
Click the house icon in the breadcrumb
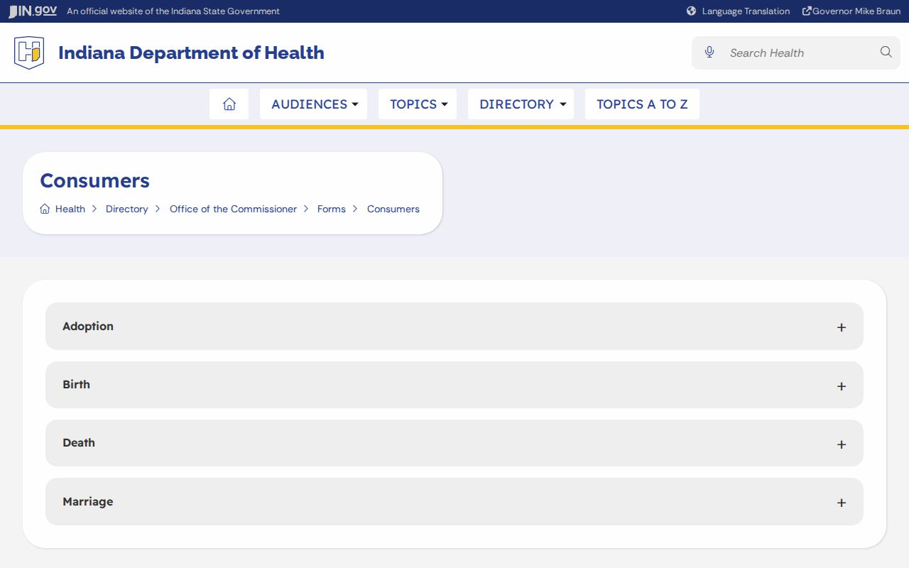coord(45,209)
